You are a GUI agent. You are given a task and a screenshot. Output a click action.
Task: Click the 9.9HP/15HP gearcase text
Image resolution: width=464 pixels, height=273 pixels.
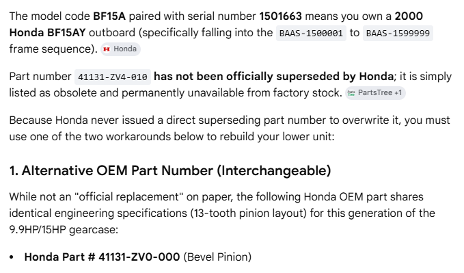(64, 230)
